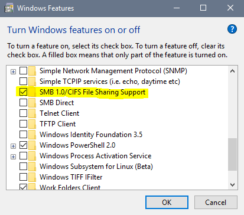
Task: Maximize the Windows Features window
Action: tap(203, 8)
